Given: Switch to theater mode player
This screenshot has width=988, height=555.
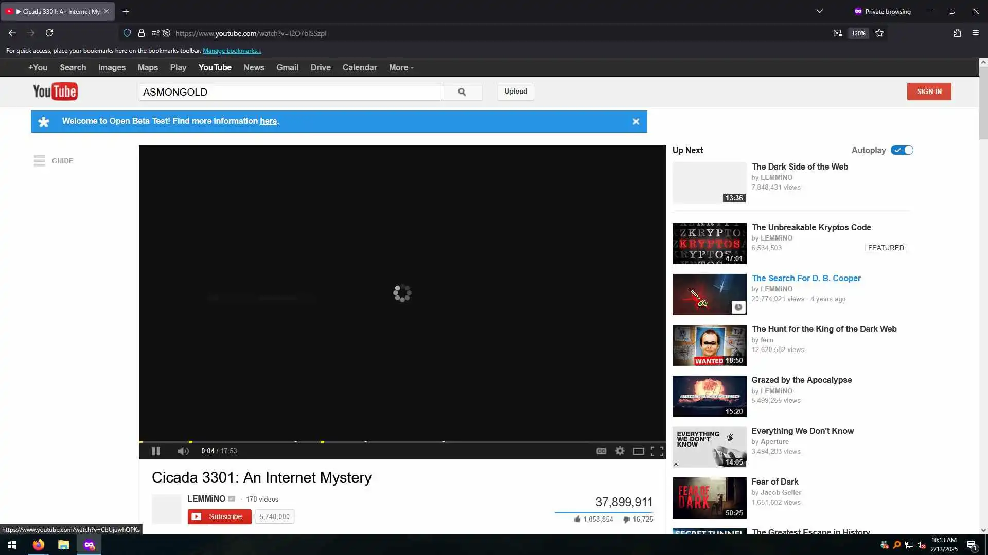Looking at the screenshot, I should pyautogui.click(x=638, y=451).
